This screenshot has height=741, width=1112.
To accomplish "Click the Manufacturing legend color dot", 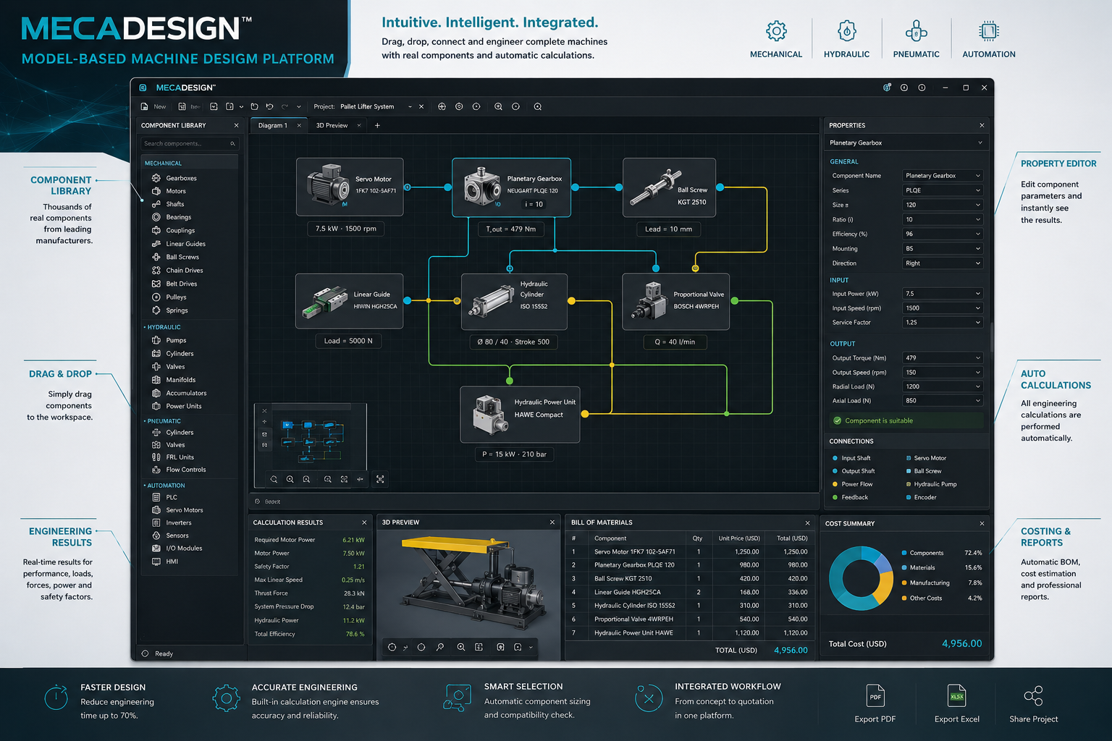I will point(903,583).
